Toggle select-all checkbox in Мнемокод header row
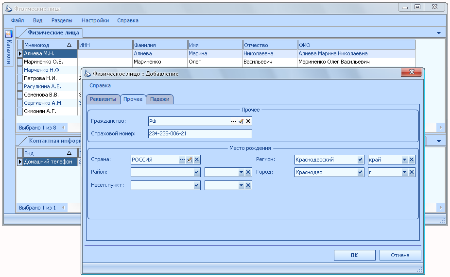 pyautogui.click(x=20, y=45)
